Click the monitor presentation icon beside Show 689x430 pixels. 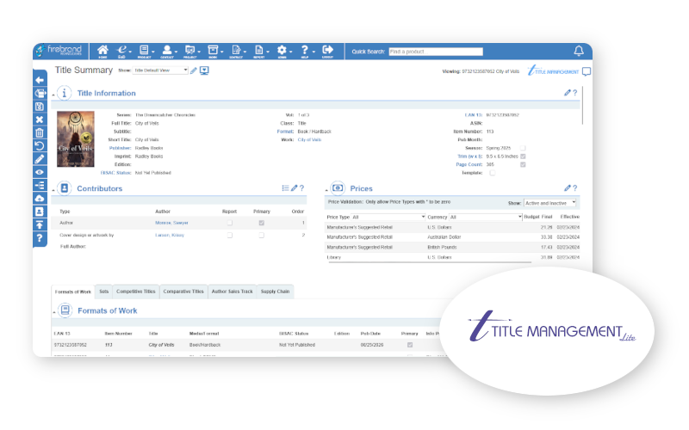click(x=204, y=71)
